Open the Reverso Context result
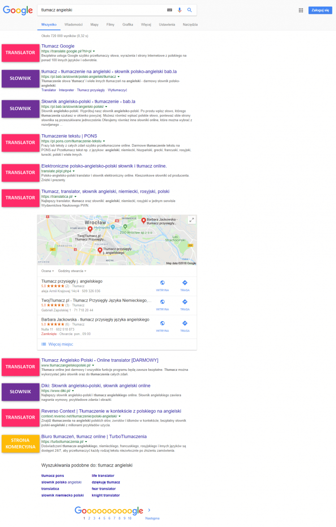This screenshot has height=527, width=336. click(x=111, y=412)
